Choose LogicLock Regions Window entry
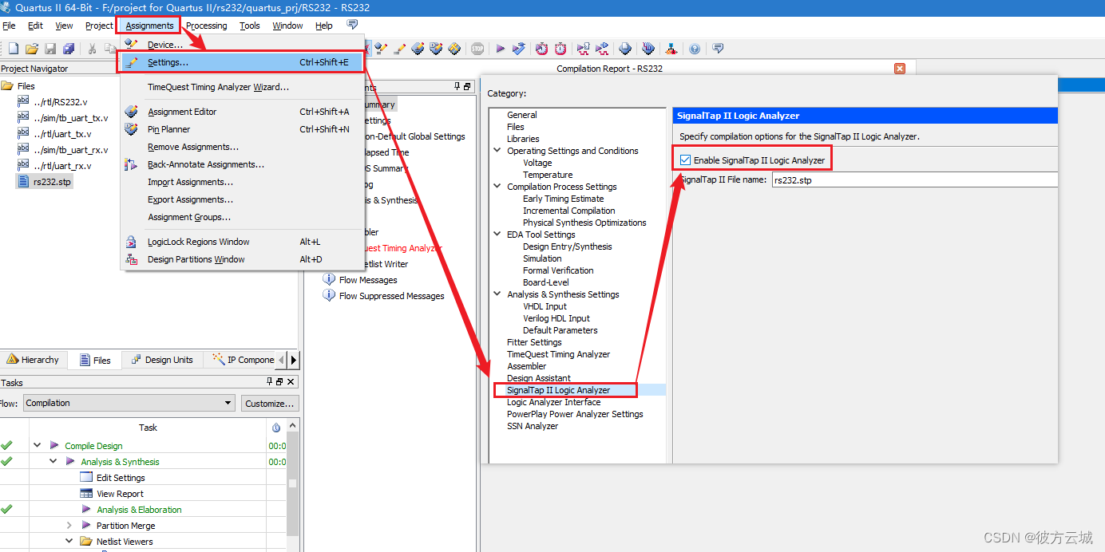The width and height of the screenshot is (1105, 552). click(x=242, y=242)
